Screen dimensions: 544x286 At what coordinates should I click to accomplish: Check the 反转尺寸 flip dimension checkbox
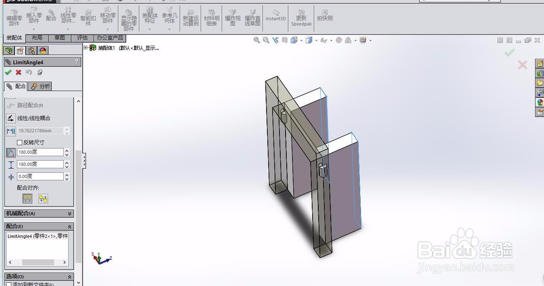(x=20, y=143)
